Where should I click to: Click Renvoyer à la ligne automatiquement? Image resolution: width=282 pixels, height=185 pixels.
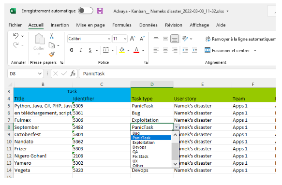(240, 39)
